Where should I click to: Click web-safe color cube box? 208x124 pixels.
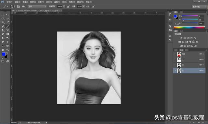click(x=178, y=24)
